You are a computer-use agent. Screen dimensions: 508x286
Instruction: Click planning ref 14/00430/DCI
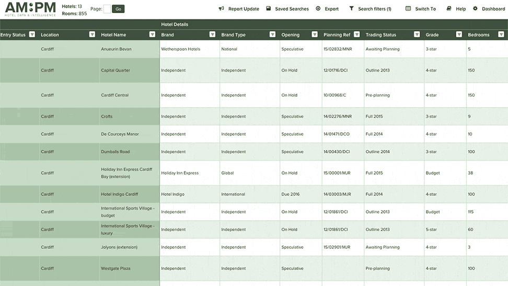337,152
